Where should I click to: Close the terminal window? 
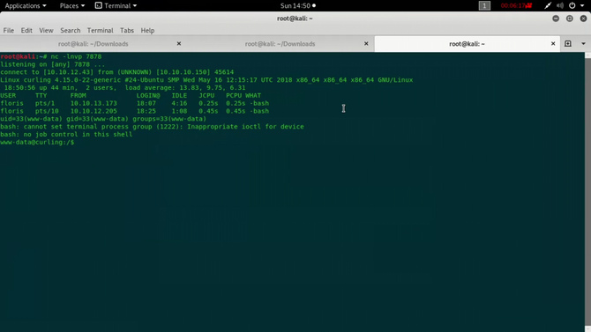click(x=583, y=18)
